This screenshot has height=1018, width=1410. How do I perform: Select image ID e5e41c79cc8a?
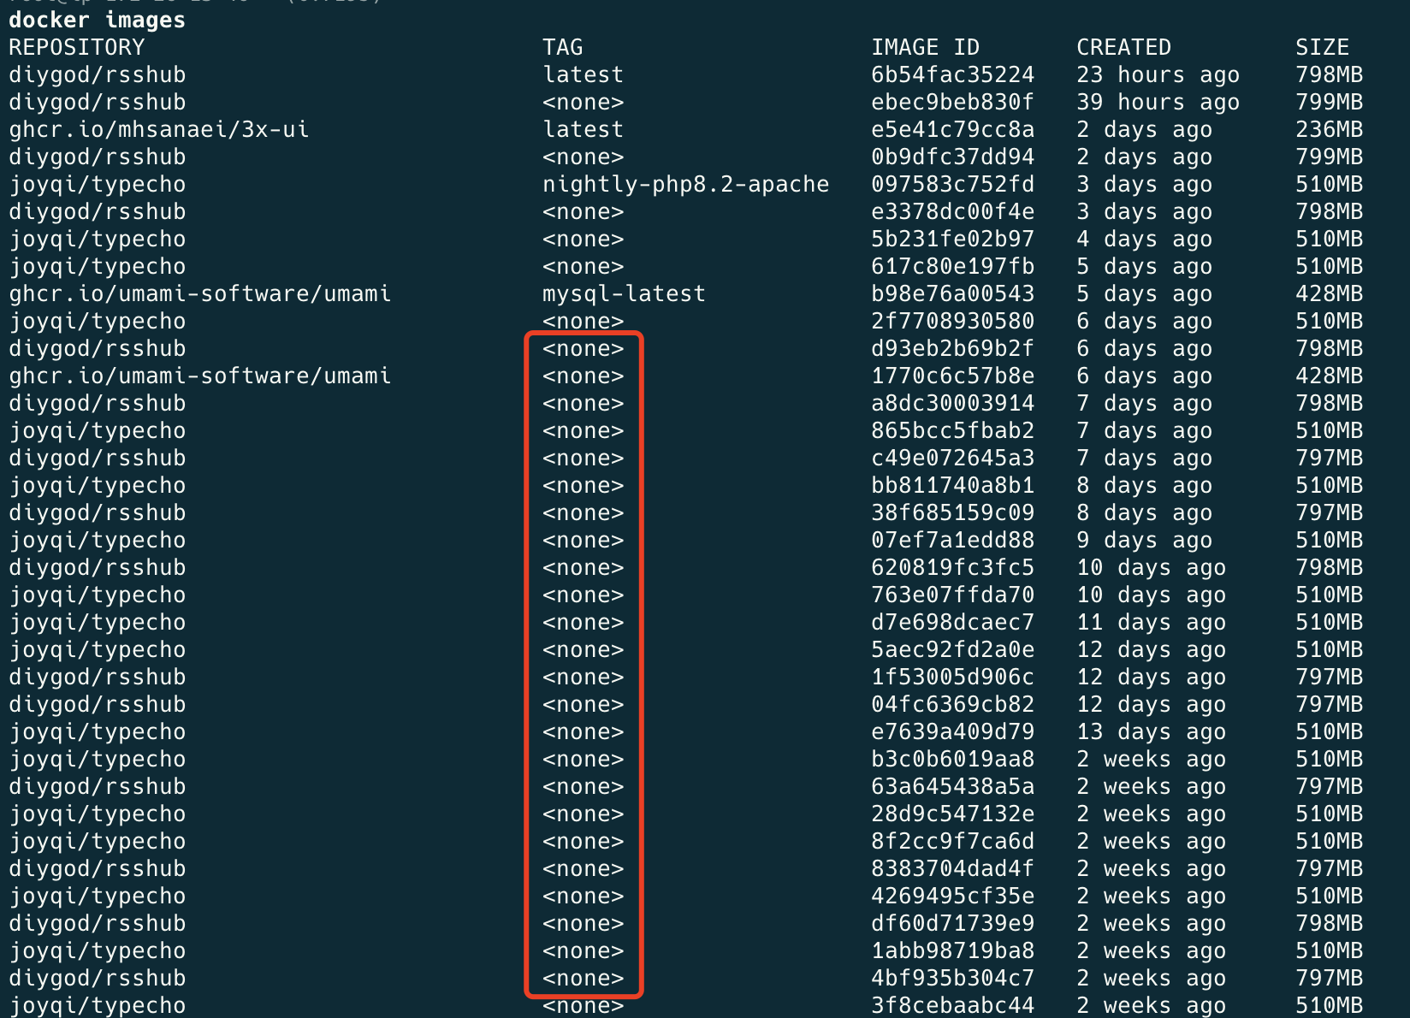click(952, 129)
